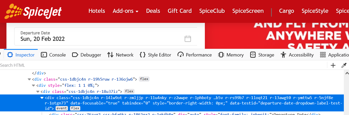Viewport: 349px width, 115px height.
Task: Switch to the Console tab
Action: pyautogui.click(x=53, y=55)
